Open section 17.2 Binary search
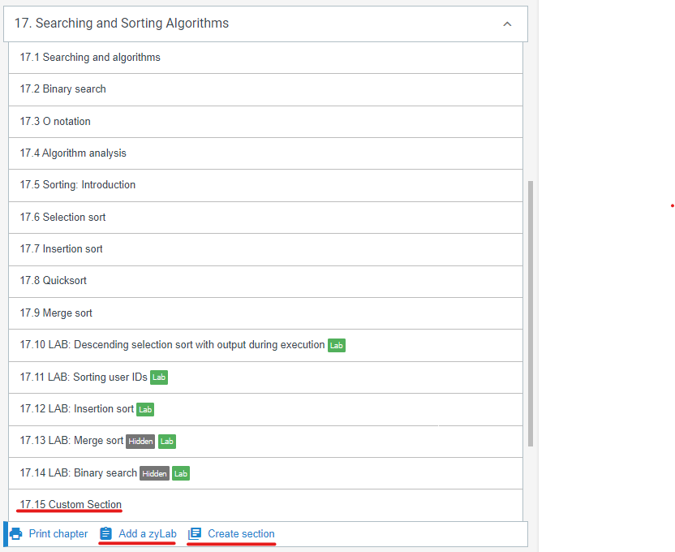The image size is (675, 552). pos(63,89)
